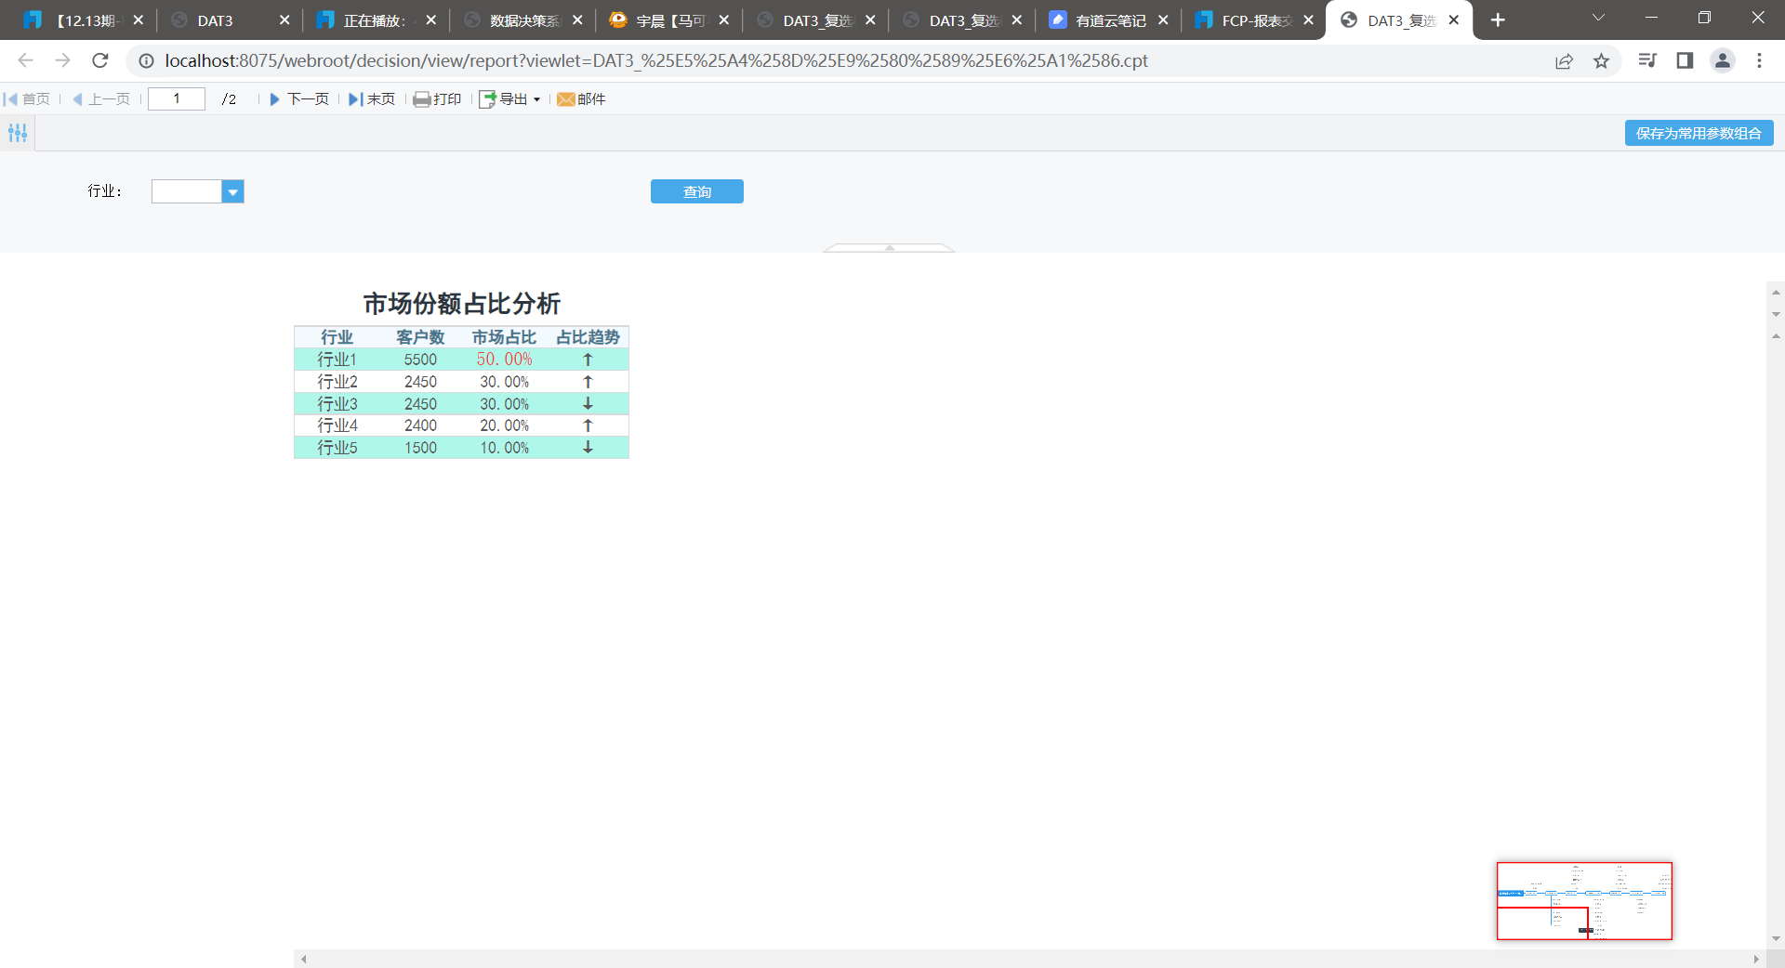Click the 行业 combo box text field
The height and width of the screenshot is (968, 1785).
[187, 191]
